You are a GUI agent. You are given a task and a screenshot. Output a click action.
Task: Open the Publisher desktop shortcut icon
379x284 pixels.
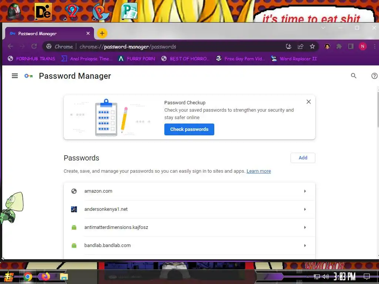(129, 11)
